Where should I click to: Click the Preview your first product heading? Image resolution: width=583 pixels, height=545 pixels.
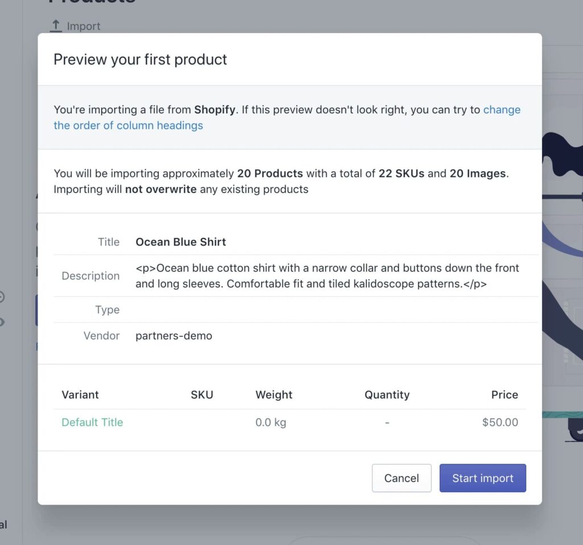tap(140, 59)
